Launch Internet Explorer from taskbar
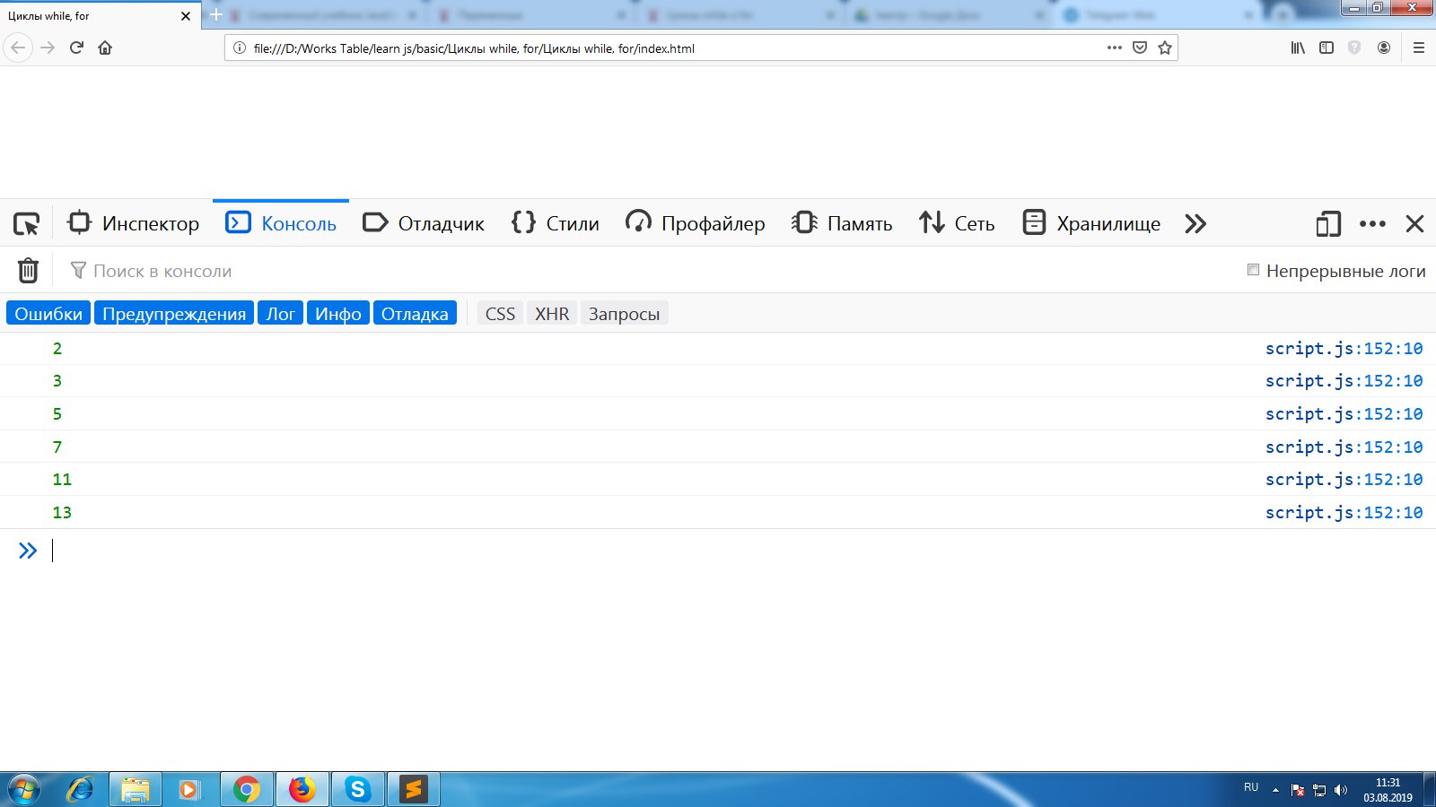The height and width of the screenshot is (807, 1436). (x=80, y=789)
